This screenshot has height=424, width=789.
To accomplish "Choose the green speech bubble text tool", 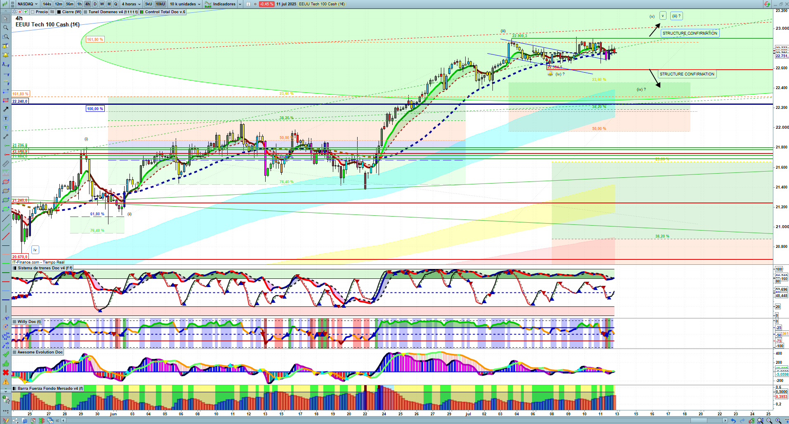I will click(5, 127).
